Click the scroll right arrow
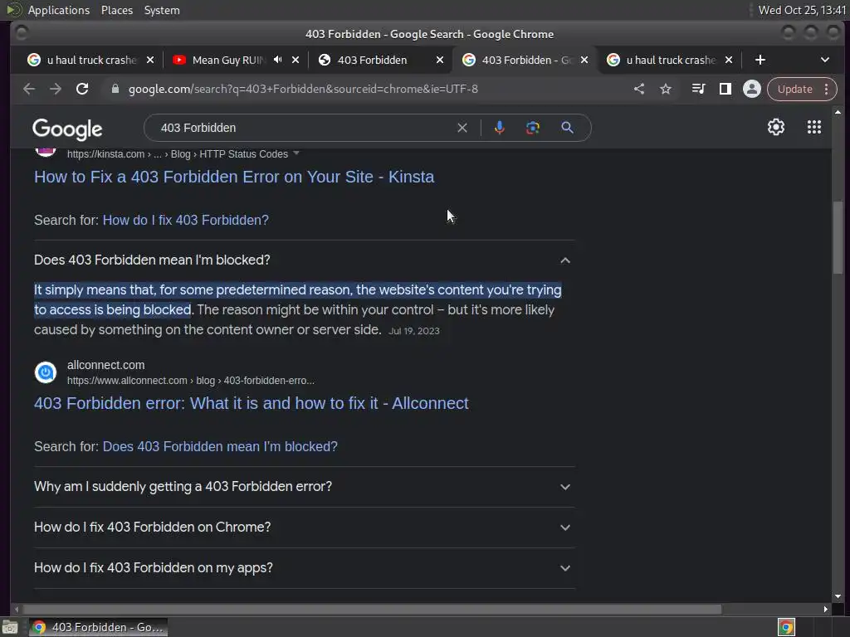Image resolution: width=850 pixels, height=637 pixels. pos(825,609)
